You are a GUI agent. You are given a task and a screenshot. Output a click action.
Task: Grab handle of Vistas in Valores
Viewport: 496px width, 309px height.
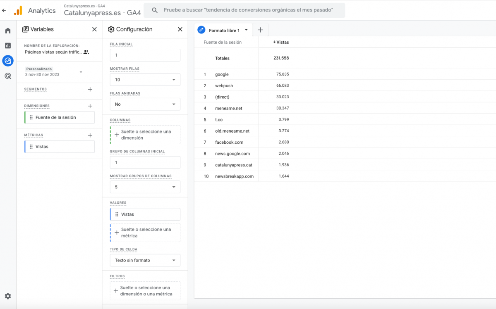coord(117,214)
